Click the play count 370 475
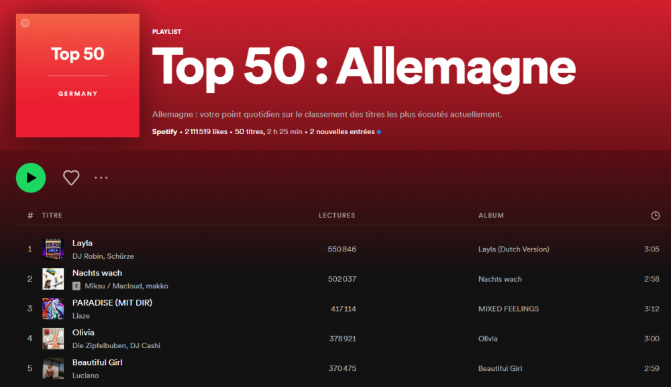Image resolution: width=671 pixels, height=387 pixels. tap(342, 369)
